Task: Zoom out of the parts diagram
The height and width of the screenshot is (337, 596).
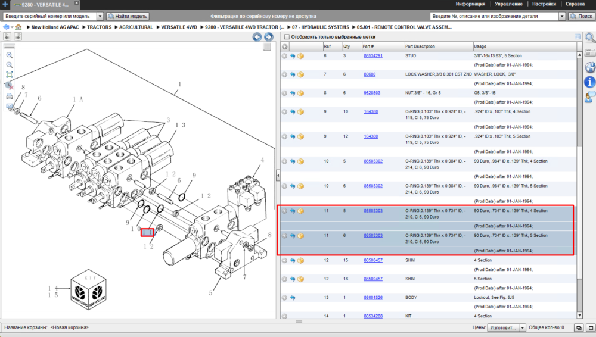Action: [x=9, y=65]
